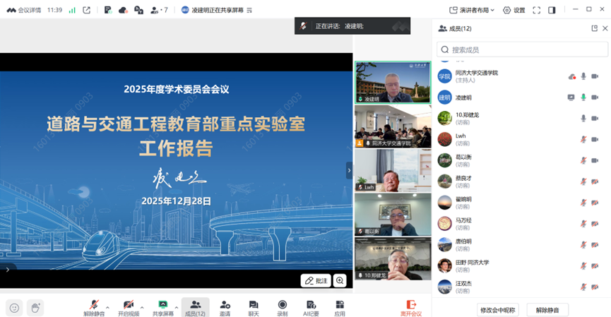Click the 搜索成员 search field
The height and width of the screenshot is (317, 611).
pos(523,49)
